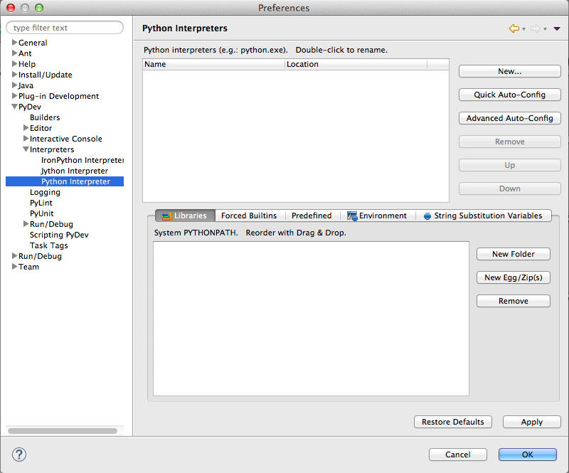The height and width of the screenshot is (473, 569).
Task: Click the New... interpreter button
Action: [x=509, y=71]
